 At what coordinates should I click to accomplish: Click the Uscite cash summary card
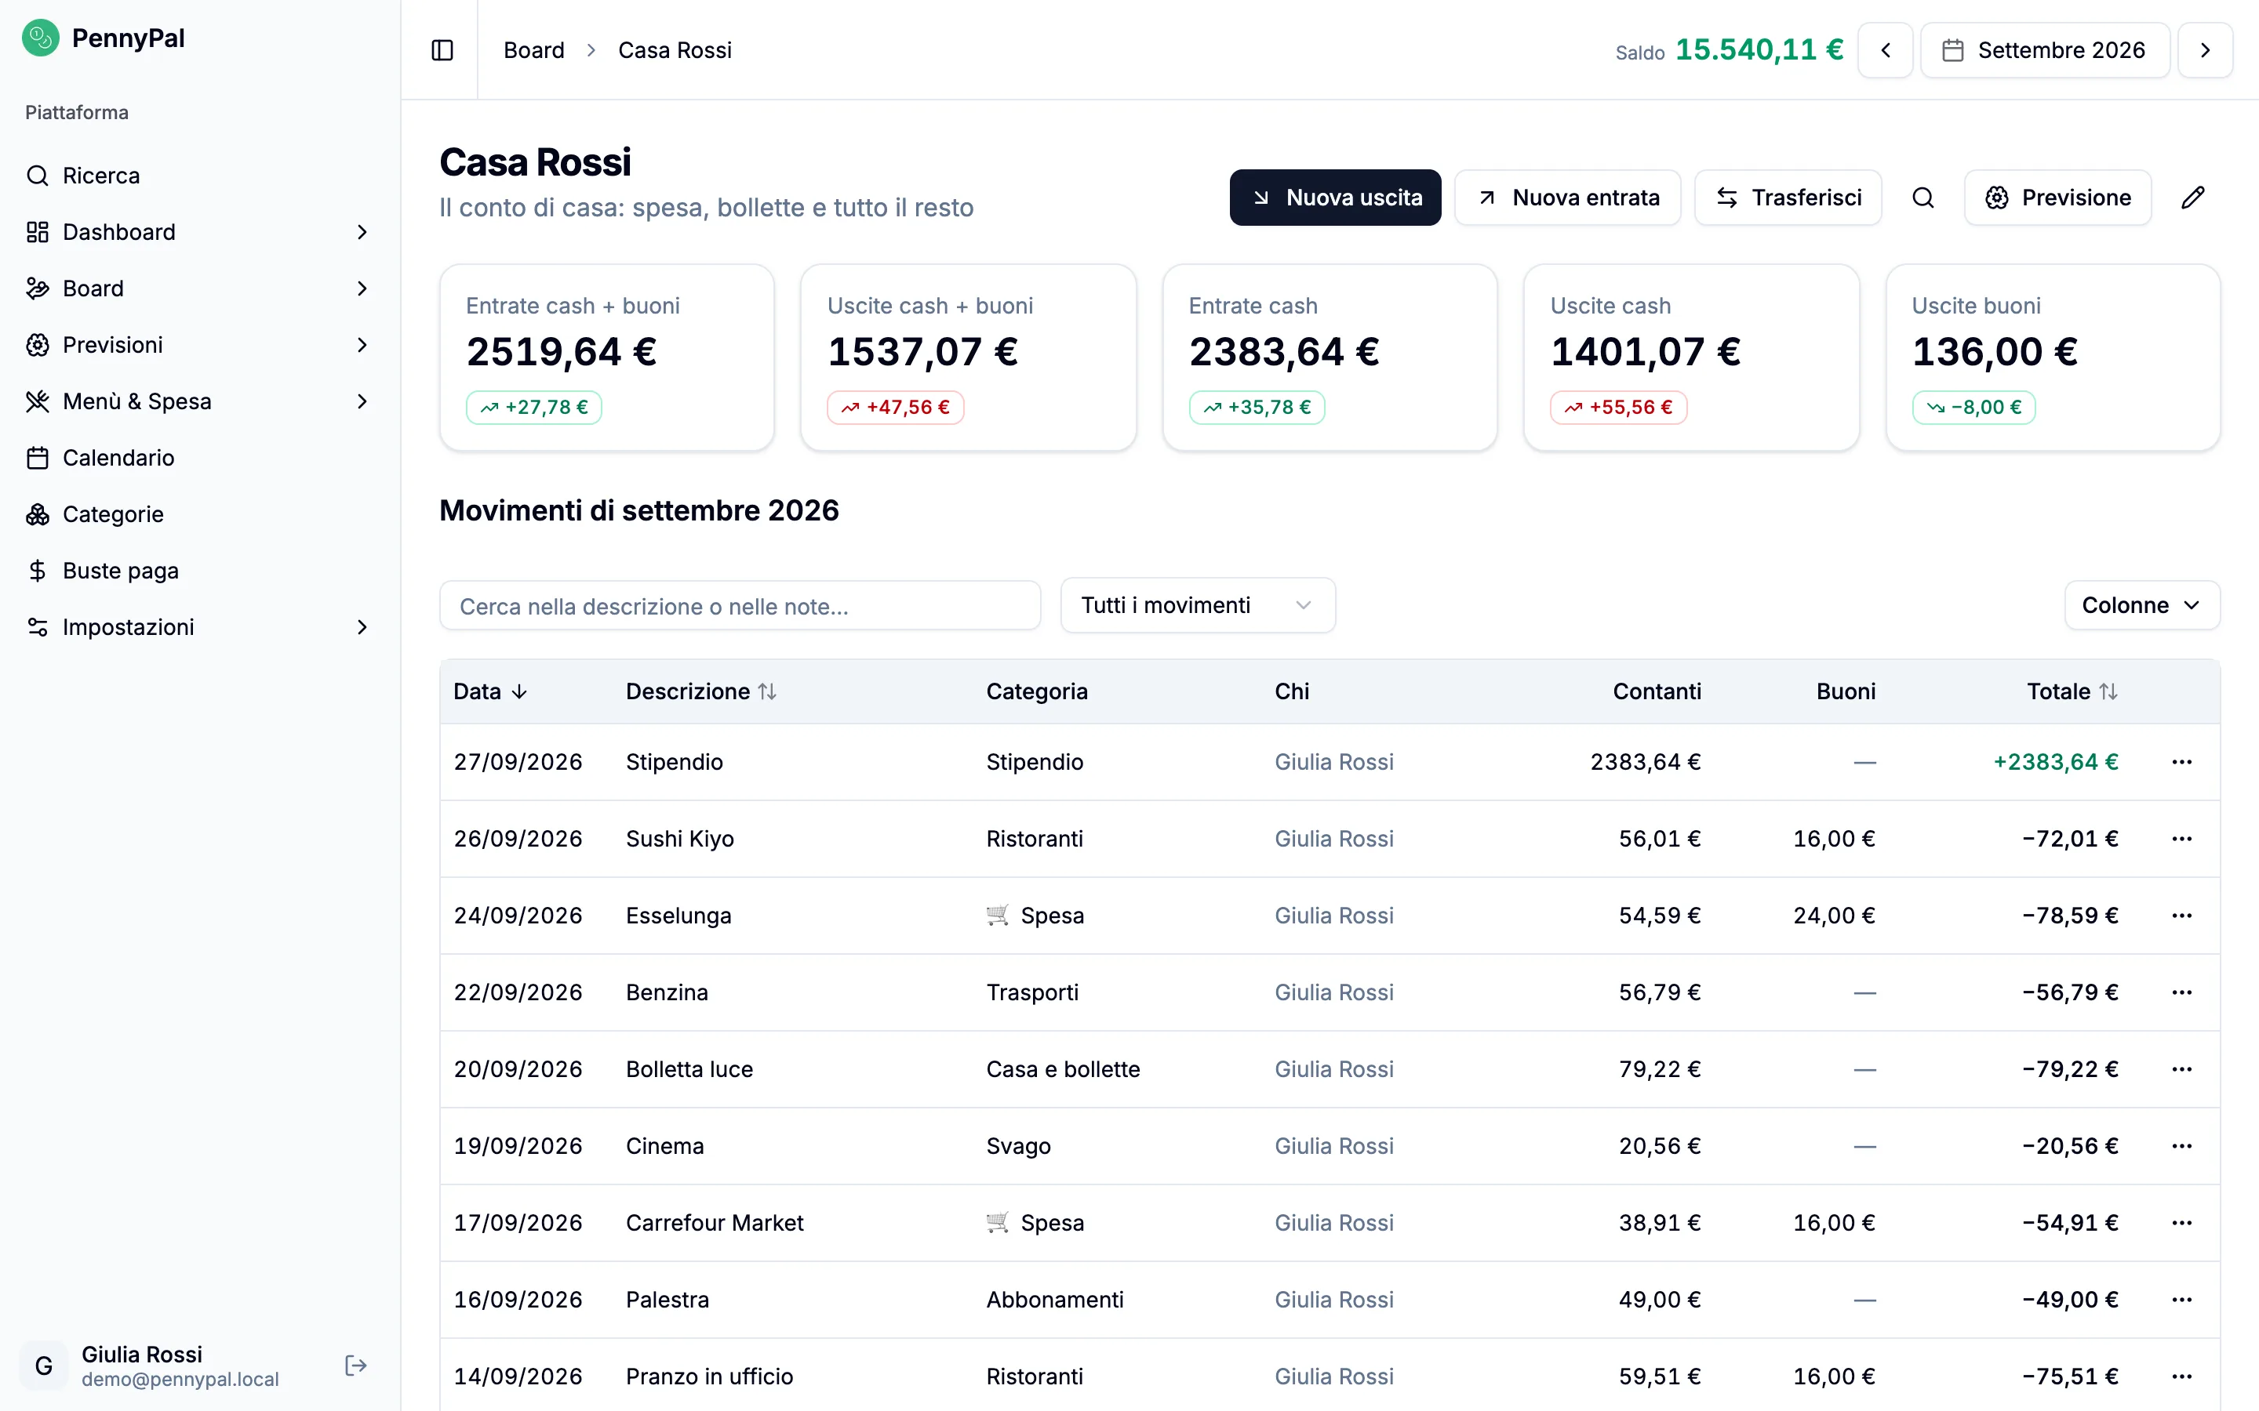[x=1691, y=358]
